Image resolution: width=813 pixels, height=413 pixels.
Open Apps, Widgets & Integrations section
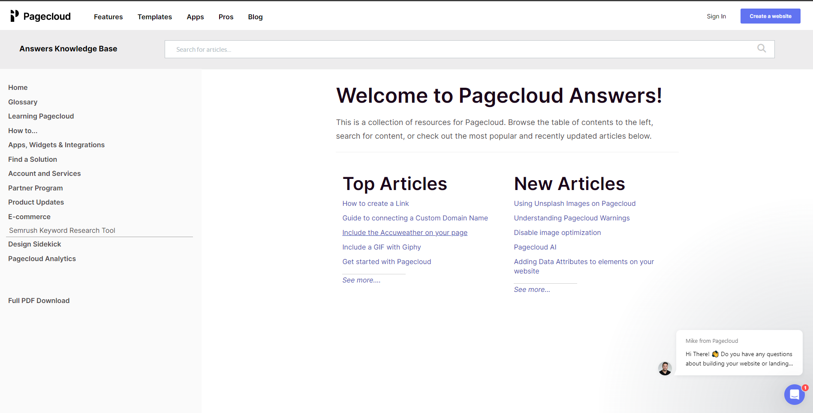tap(57, 145)
